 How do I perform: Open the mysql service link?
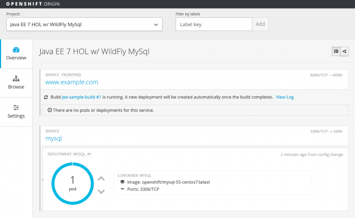pyautogui.click(x=53, y=138)
